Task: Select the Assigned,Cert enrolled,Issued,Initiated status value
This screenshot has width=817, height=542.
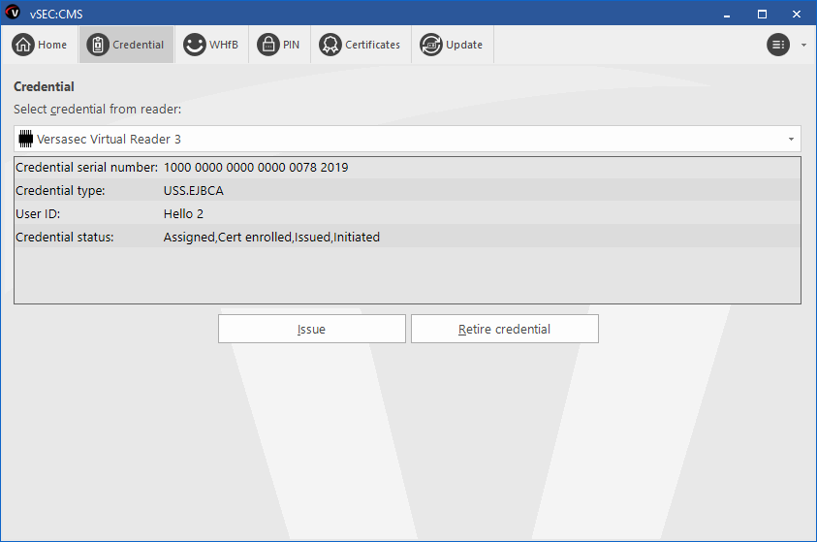Action: [271, 238]
